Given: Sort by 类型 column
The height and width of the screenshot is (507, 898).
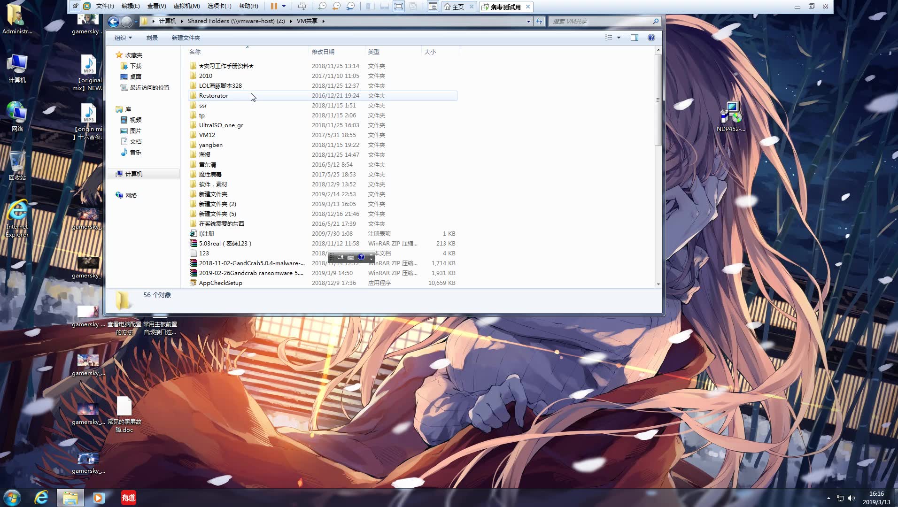Looking at the screenshot, I should (x=393, y=52).
